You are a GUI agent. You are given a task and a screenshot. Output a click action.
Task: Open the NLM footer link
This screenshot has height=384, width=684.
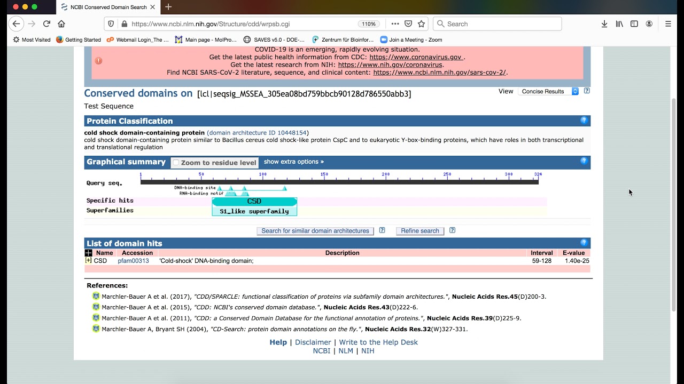(346, 351)
